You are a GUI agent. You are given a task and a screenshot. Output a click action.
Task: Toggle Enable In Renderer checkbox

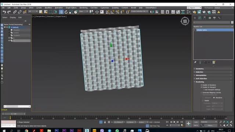[201, 85]
